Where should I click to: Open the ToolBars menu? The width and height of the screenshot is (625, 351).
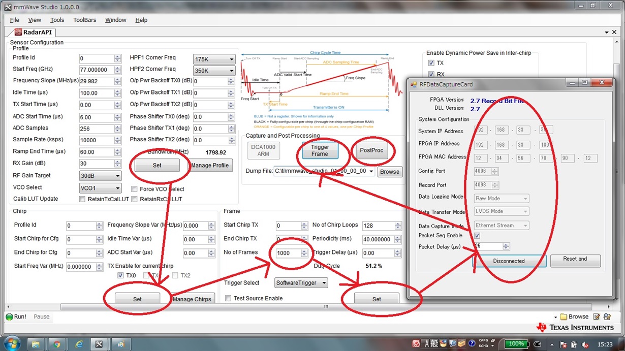[84, 20]
